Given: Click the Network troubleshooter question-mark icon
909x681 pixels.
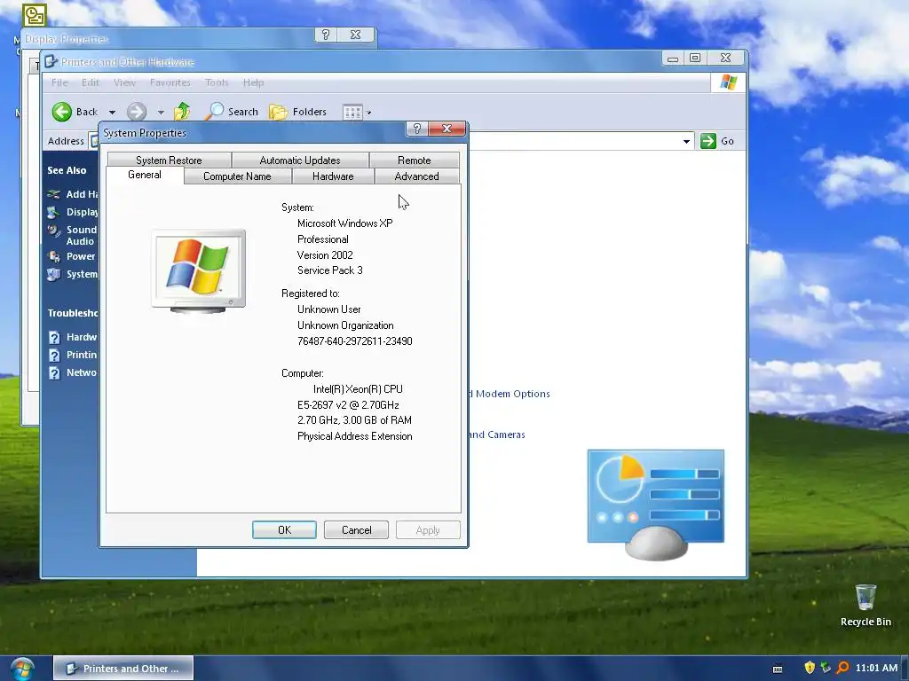Looking at the screenshot, I should click(x=54, y=373).
